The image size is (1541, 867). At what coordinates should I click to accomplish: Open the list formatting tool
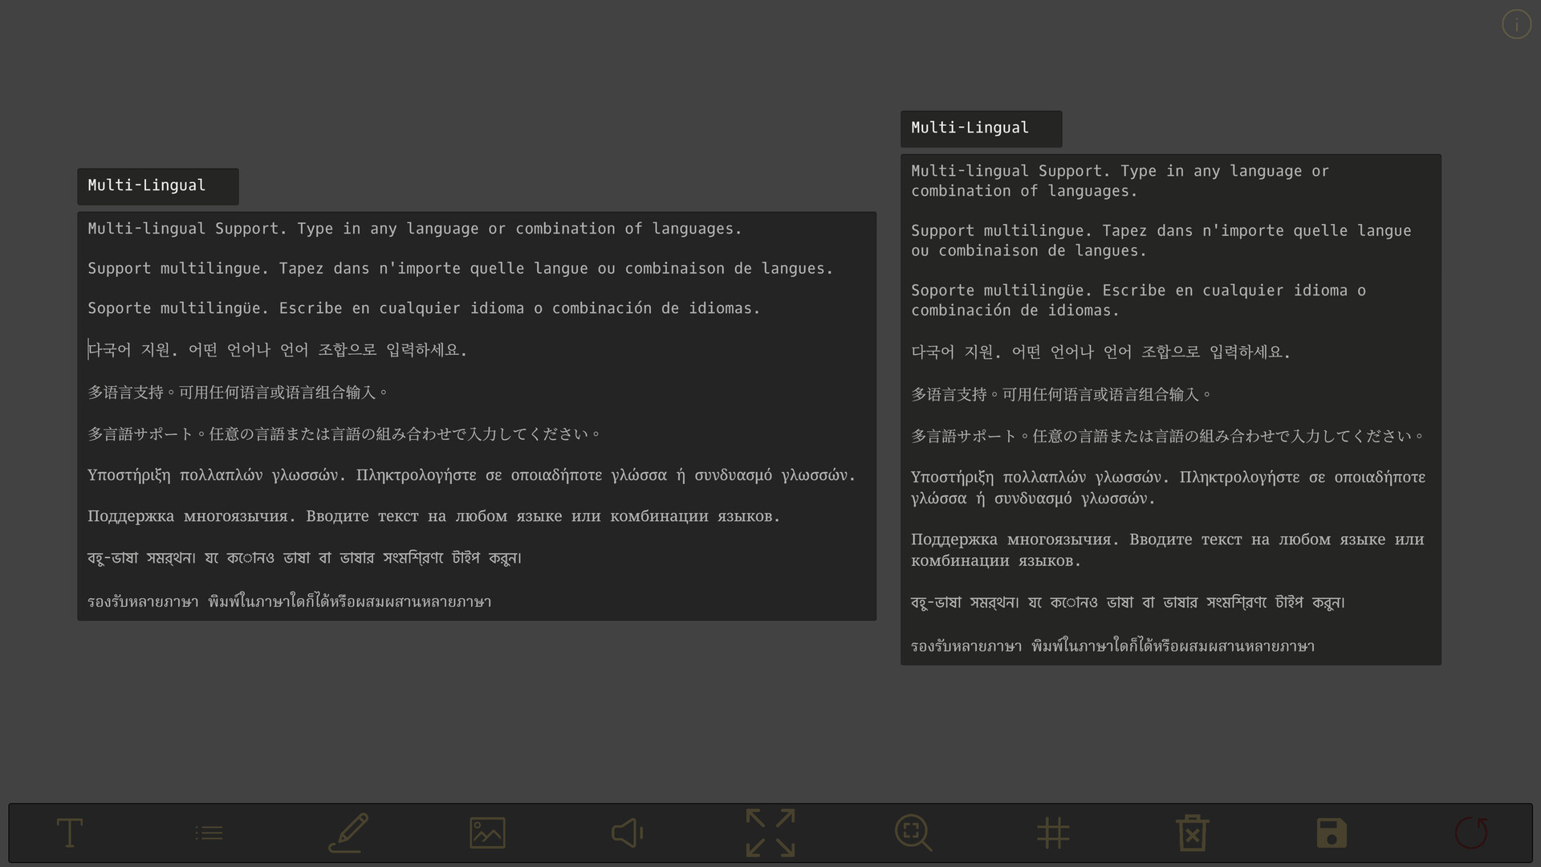click(x=208, y=832)
